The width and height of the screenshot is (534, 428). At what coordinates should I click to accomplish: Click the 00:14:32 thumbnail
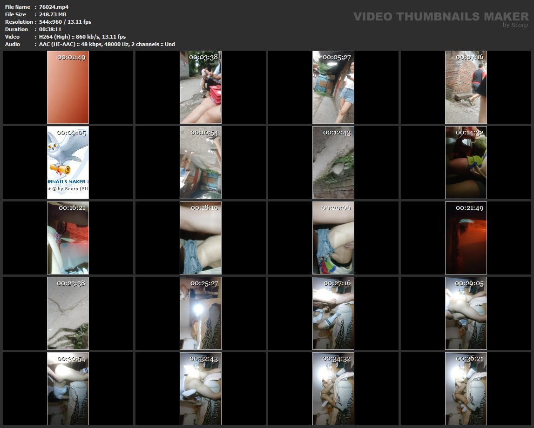466,162
